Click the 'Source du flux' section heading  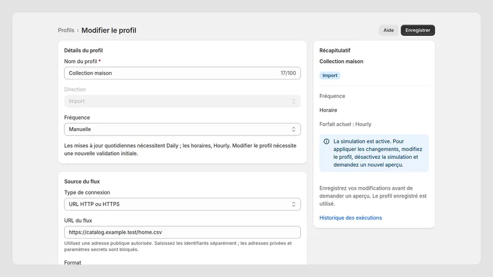pyautogui.click(x=82, y=182)
